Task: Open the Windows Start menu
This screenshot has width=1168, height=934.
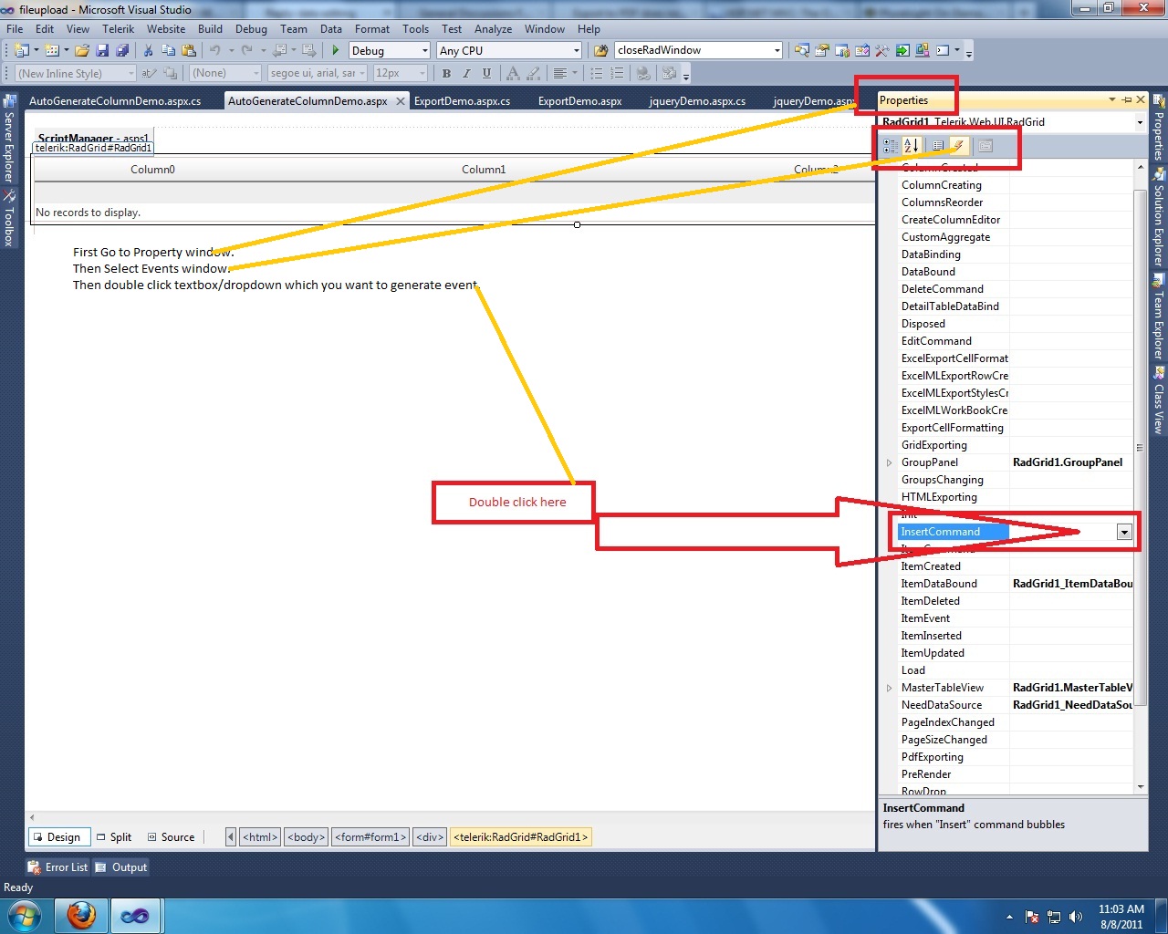Action: 25,916
